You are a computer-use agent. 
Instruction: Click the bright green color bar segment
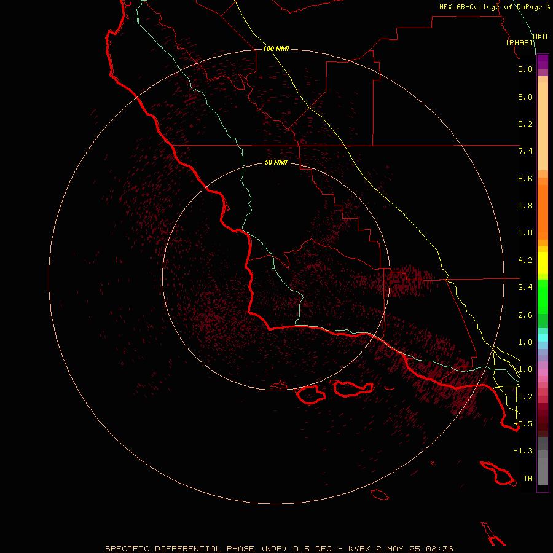pos(543,297)
